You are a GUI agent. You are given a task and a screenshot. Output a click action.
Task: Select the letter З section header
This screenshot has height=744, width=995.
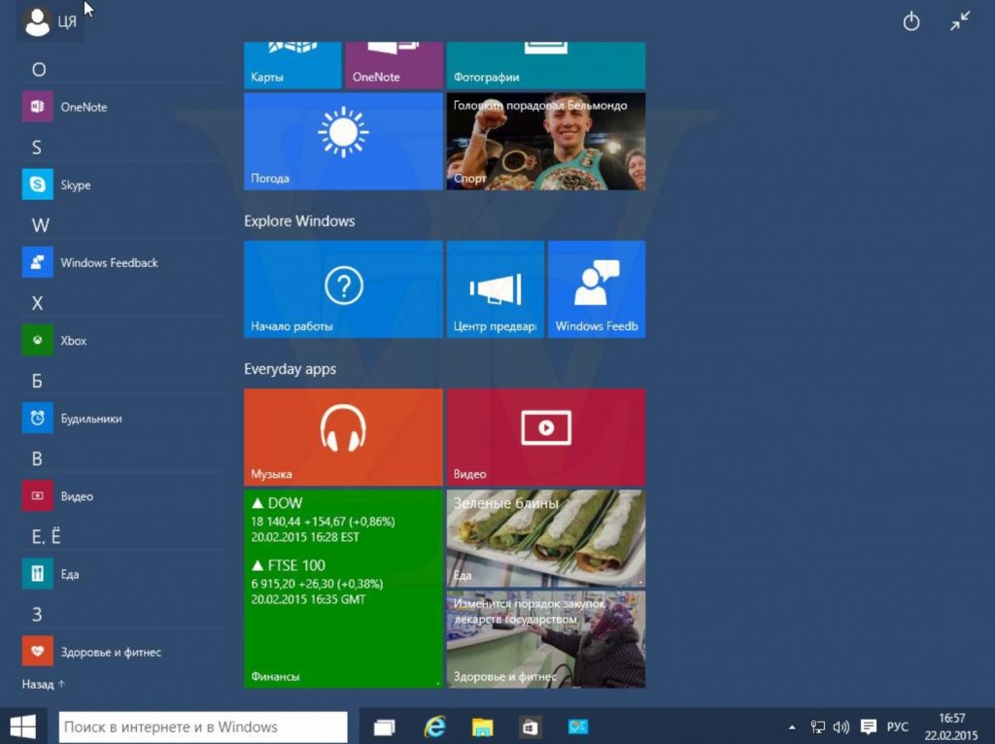click(37, 615)
